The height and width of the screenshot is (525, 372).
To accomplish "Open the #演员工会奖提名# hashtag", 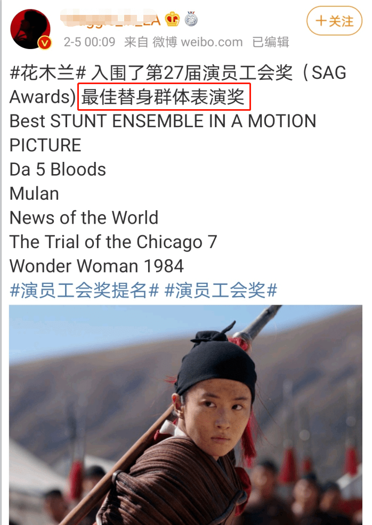I will (x=84, y=290).
